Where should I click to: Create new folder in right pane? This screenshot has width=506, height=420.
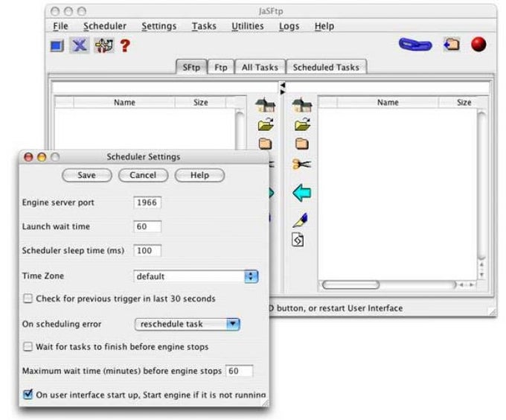tap(302, 144)
